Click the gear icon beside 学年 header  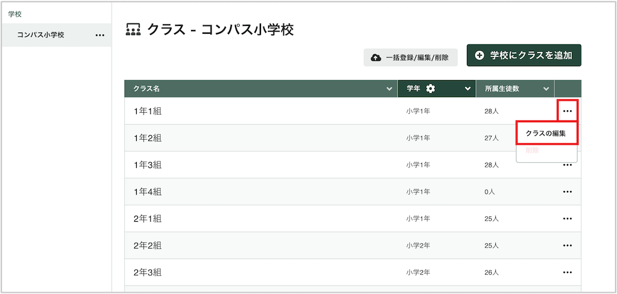pyautogui.click(x=431, y=89)
